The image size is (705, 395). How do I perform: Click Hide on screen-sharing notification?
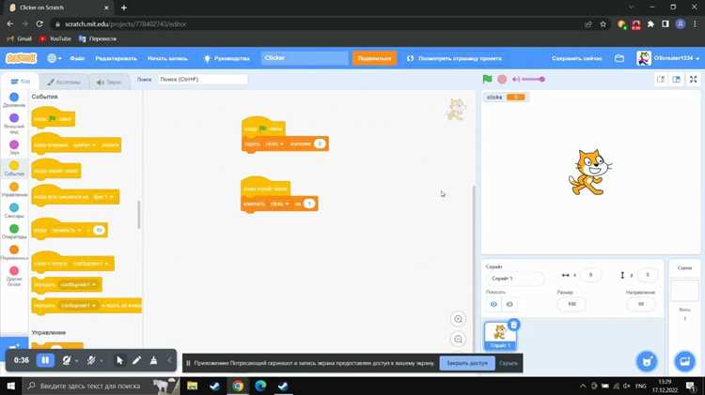click(x=508, y=363)
